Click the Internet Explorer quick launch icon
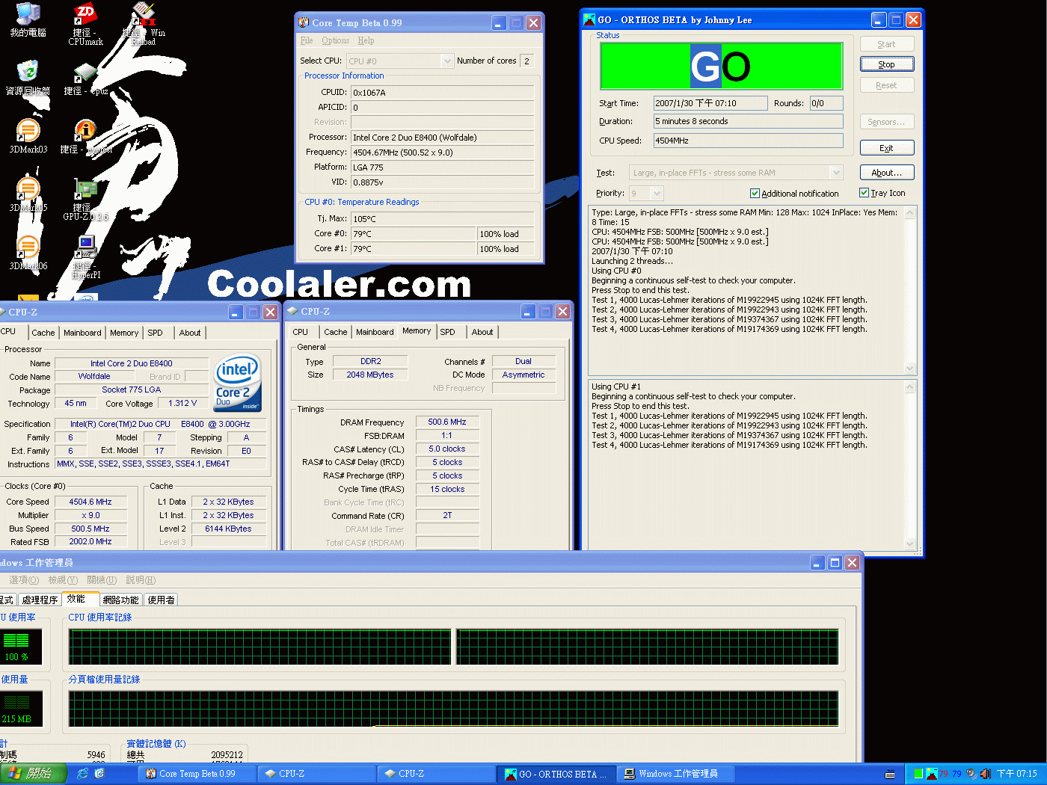Viewport: 1047px width, 785px height. click(82, 774)
